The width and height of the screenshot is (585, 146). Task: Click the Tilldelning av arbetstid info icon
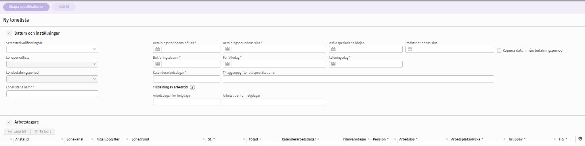coord(193,87)
